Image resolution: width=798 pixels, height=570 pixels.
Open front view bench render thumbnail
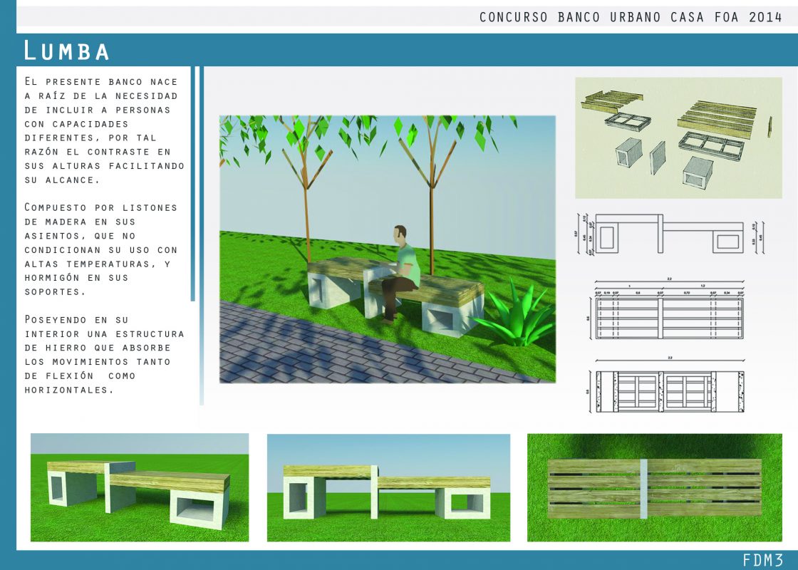(388, 487)
